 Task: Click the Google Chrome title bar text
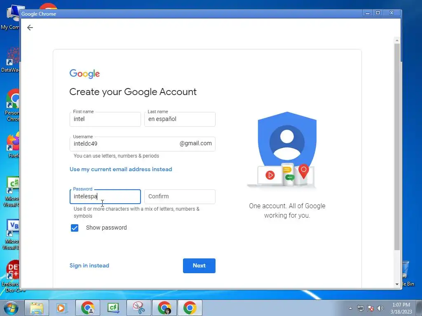(39, 14)
